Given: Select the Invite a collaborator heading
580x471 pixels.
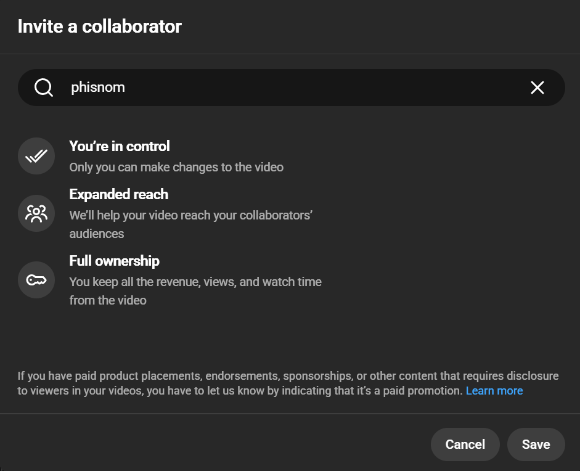Looking at the screenshot, I should pyautogui.click(x=99, y=27).
